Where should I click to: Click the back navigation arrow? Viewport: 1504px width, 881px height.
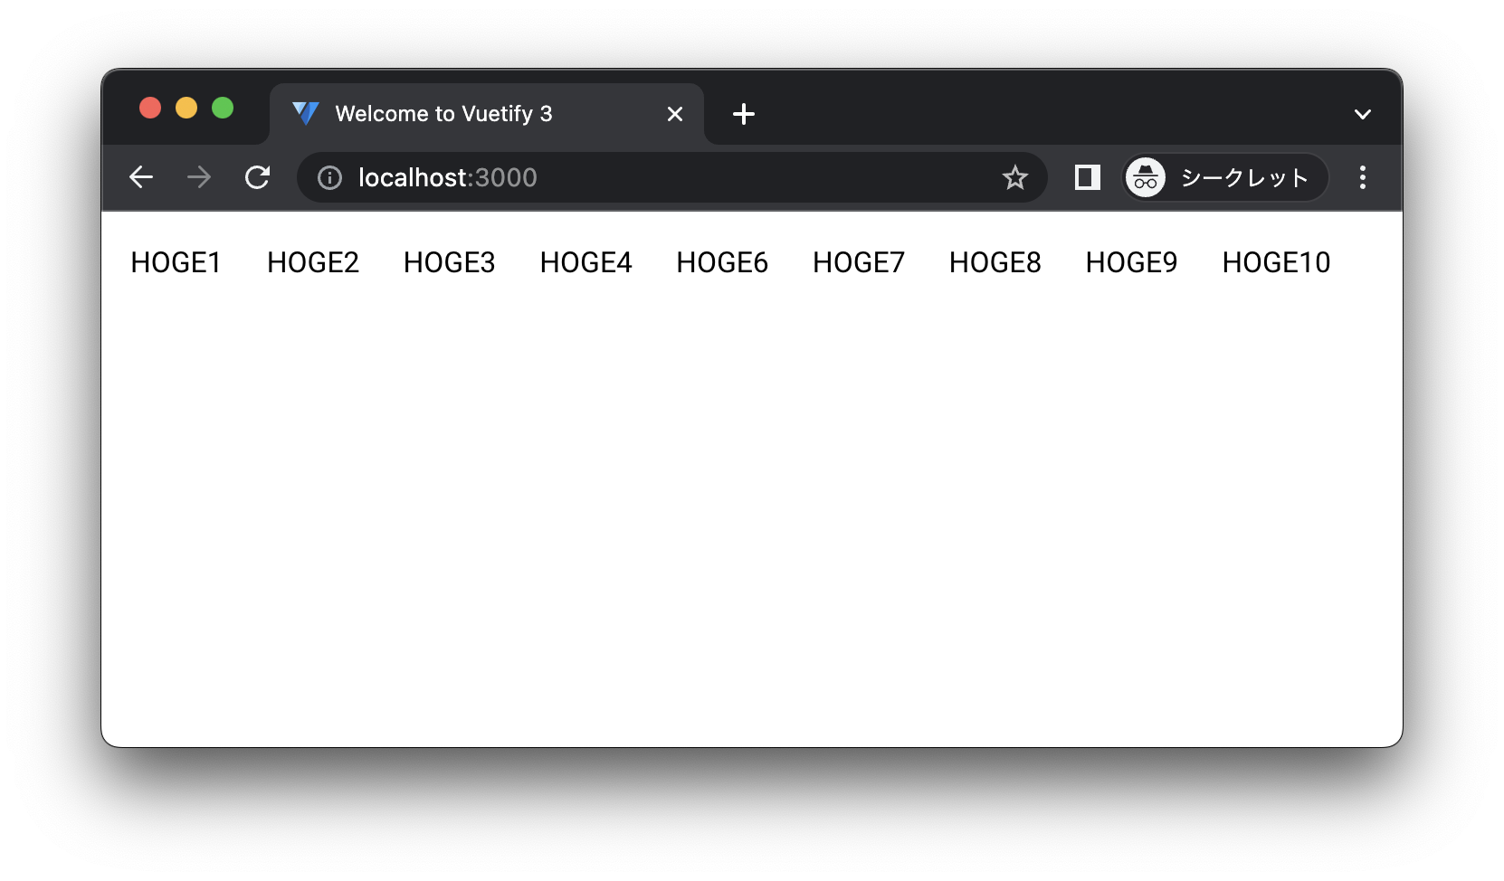tap(141, 177)
